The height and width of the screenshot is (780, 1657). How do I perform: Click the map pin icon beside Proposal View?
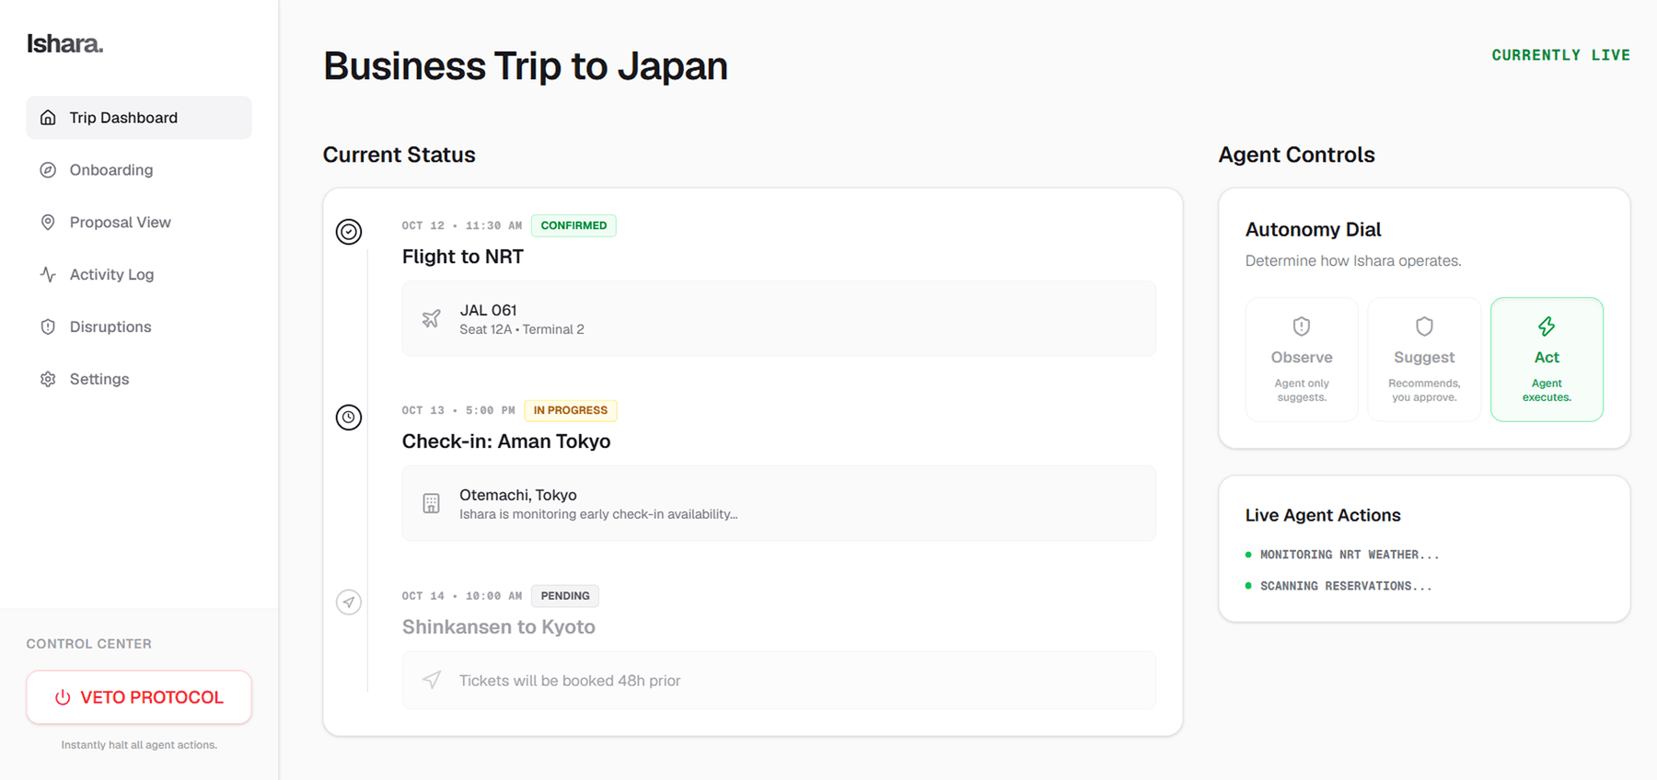(x=48, y=223)
